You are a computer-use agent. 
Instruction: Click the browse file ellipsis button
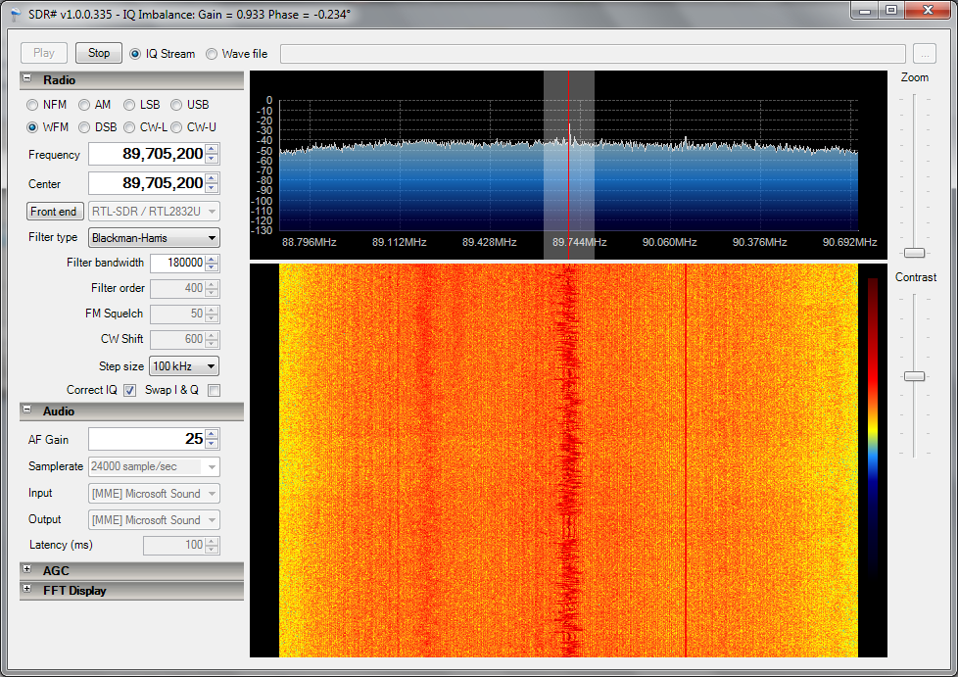[x=925, y=54]
